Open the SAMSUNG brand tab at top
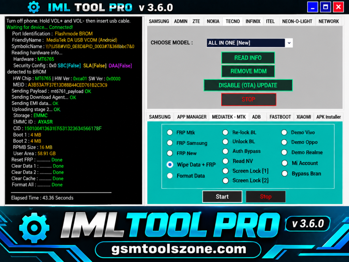This screenshot has height=262, width=349. (159, 21)
